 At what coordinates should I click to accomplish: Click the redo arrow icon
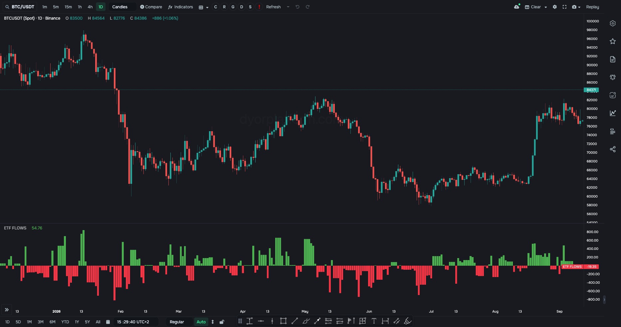(x=308, y=7)
